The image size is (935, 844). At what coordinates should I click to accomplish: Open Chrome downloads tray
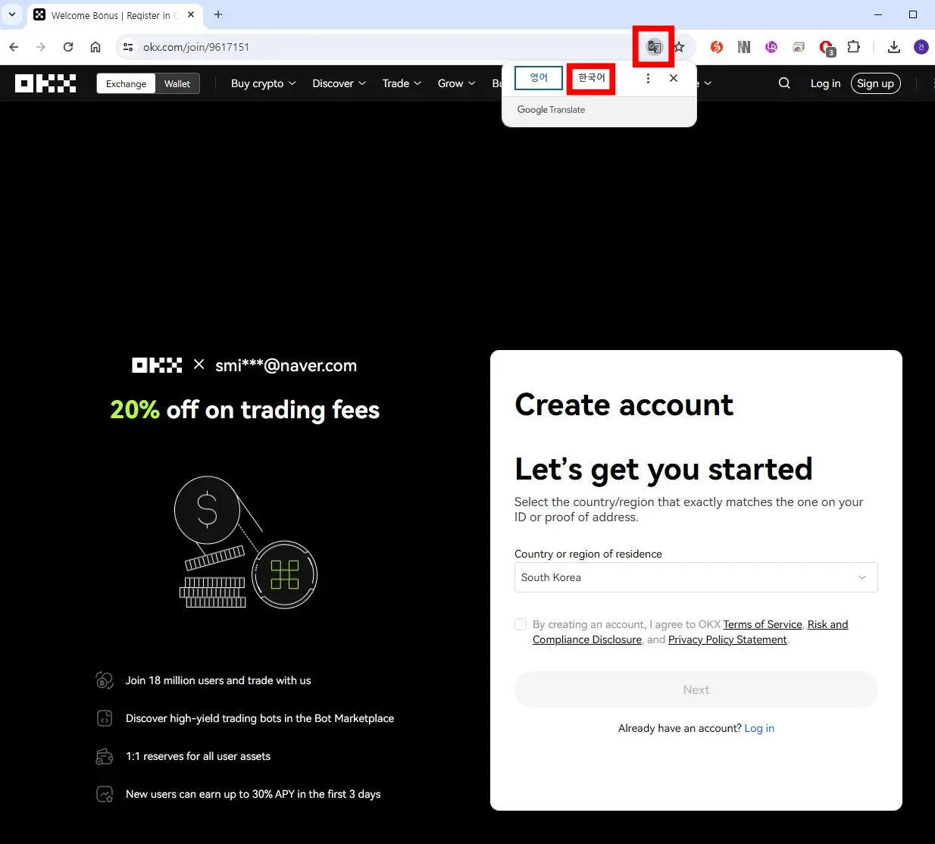point(894,47)
